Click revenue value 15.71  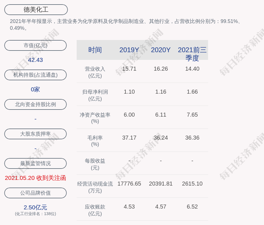[129, 69]
